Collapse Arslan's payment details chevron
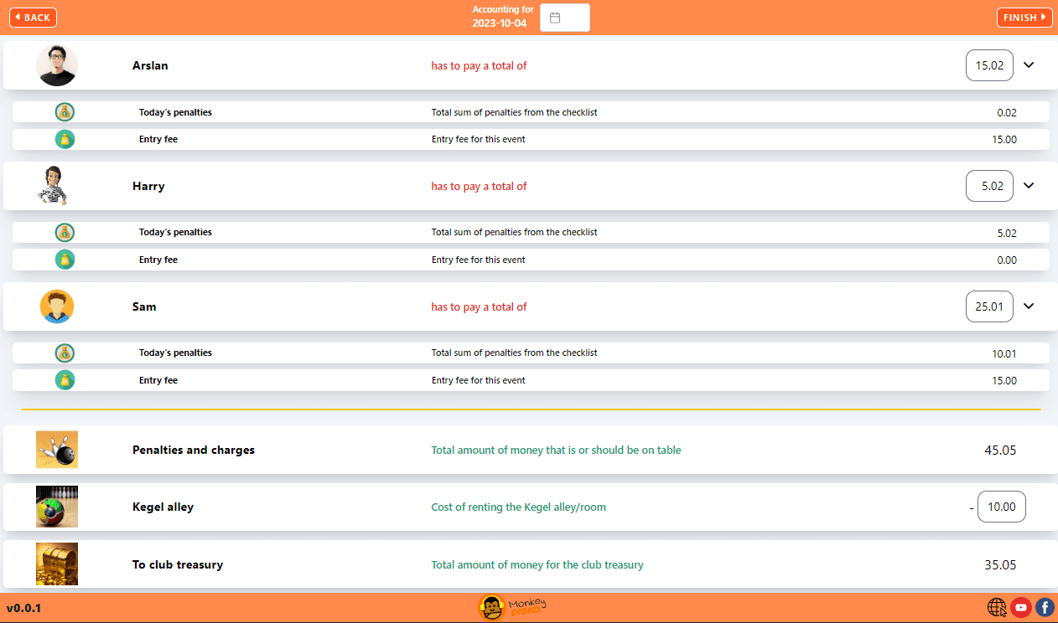The image size is (1058, 623). pyautogui.click(x=1029, y=65)
